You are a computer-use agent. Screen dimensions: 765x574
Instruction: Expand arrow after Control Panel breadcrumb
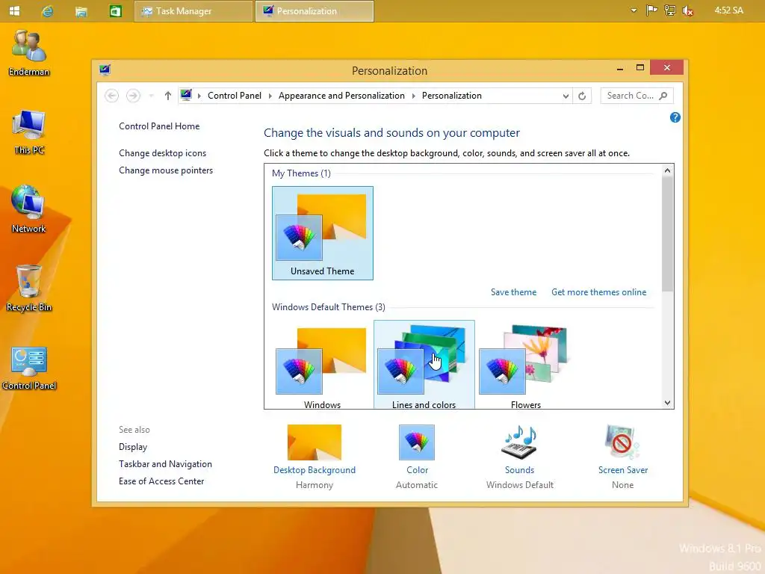pyautogui.click(x=270, y=96)
